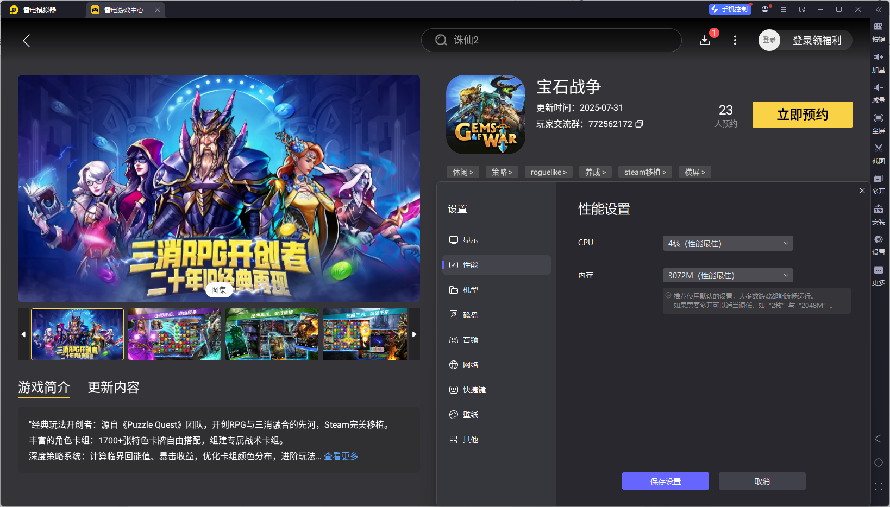Click 登录领福利 login button
The image size is (890, 507).
(x=817, y=40)
